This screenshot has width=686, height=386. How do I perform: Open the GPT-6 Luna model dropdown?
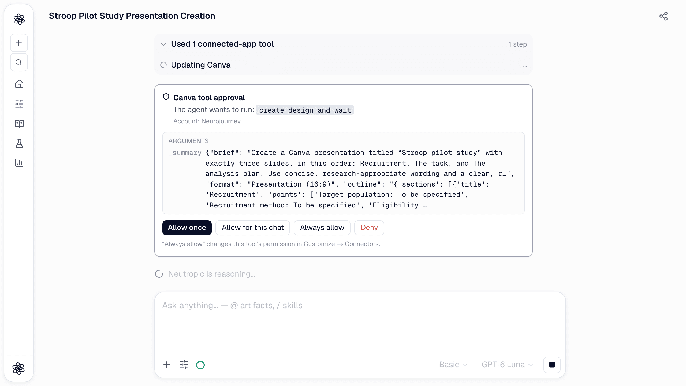coord(507,365)
